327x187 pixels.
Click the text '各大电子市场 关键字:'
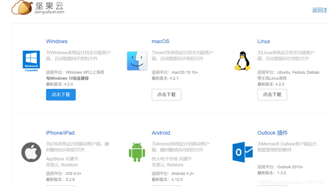pos(172,159)
